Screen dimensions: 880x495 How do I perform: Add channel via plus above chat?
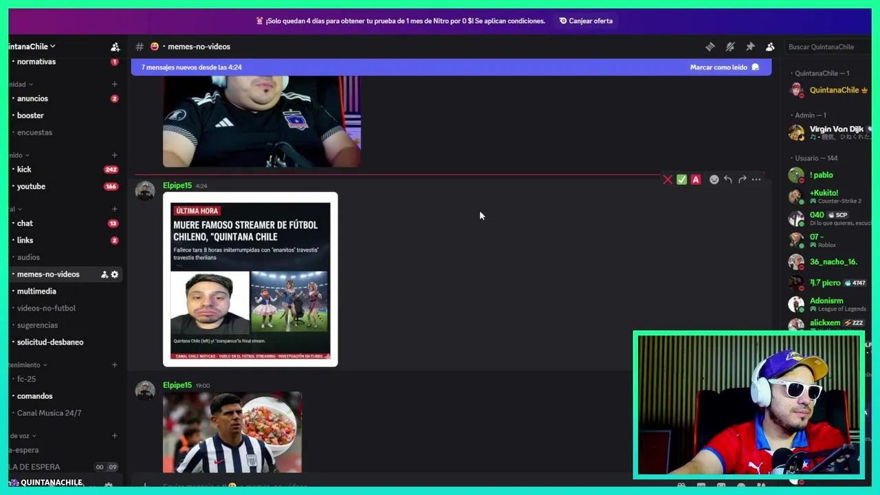coord(114,209)
